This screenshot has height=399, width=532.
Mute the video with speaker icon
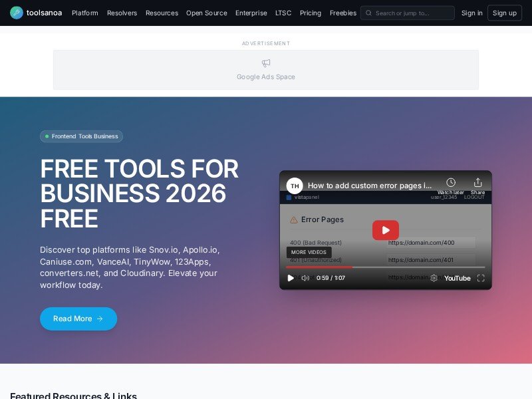[x=305, y=278]
